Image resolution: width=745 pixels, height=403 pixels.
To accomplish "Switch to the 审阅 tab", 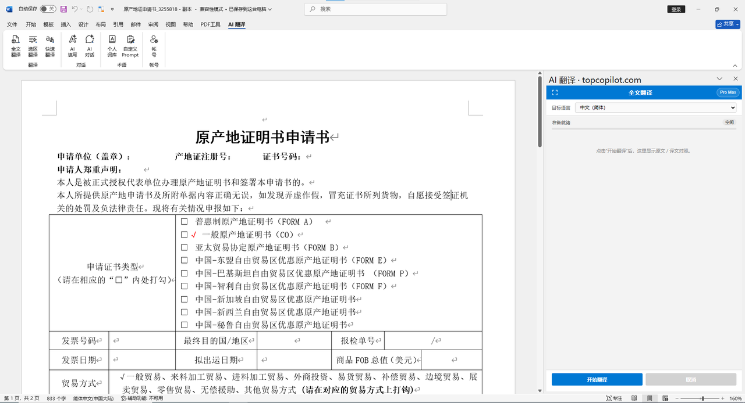I will 153,24.
